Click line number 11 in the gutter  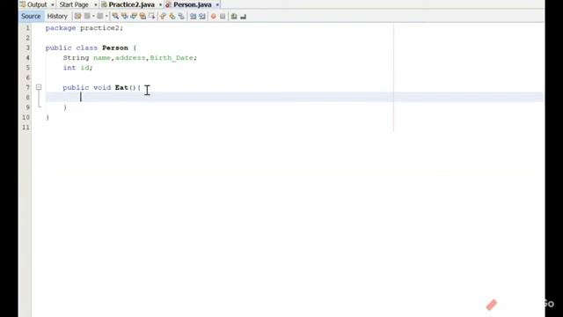click(26, 128)
